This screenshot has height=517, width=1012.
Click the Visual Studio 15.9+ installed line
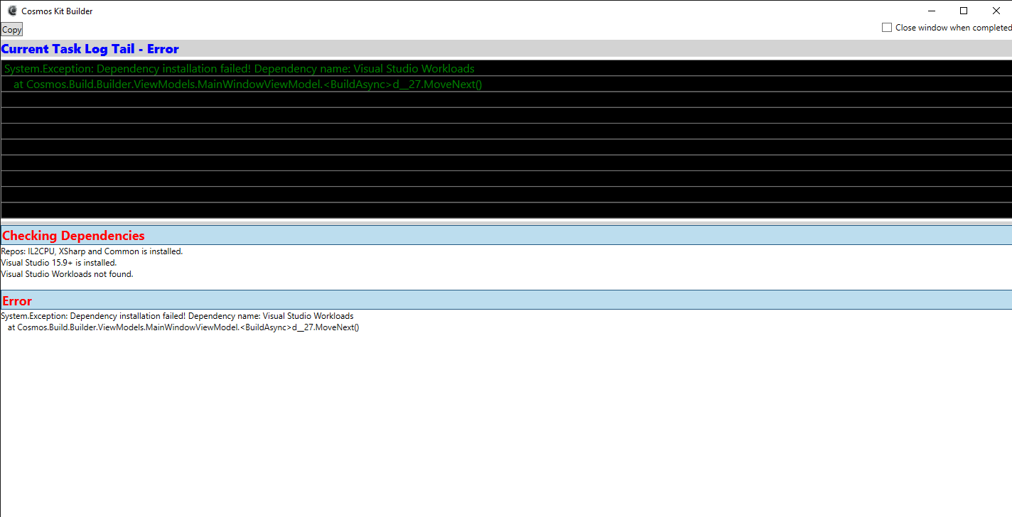click(60, 262)
